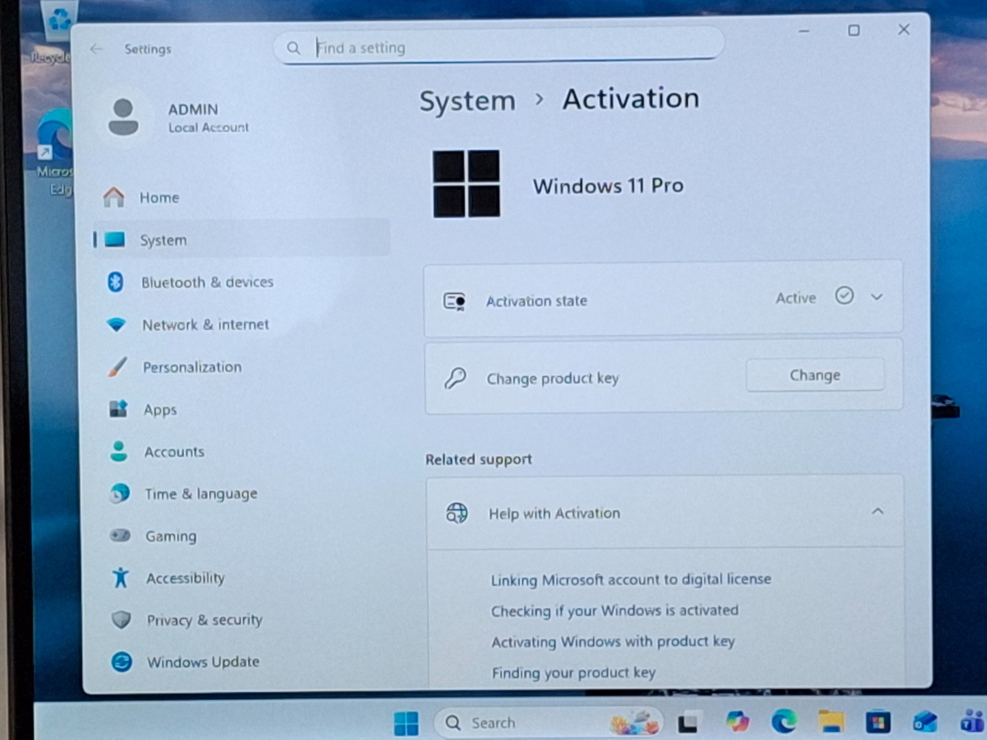Click the ADMIN user avatar icon
The width and height of the screenshot is (987, 740).
coord(123,117)
